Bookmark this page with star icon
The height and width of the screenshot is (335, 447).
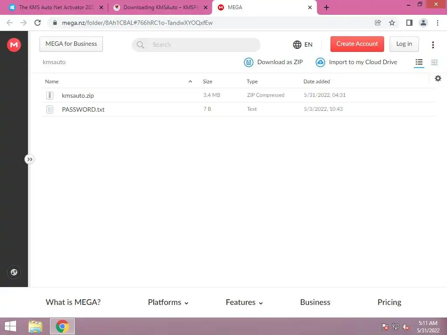pyautogui.click(x=392, y=23)
